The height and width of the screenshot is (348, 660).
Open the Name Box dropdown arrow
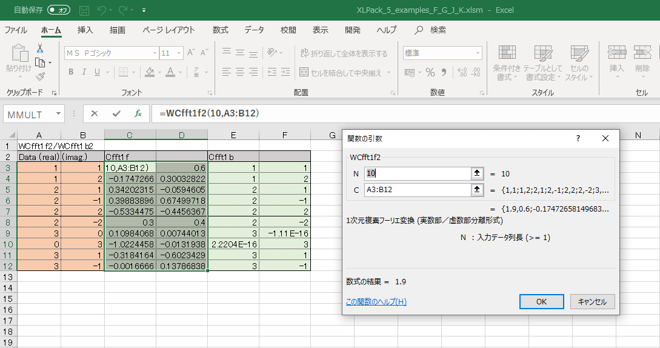click(x=59, y=114)
